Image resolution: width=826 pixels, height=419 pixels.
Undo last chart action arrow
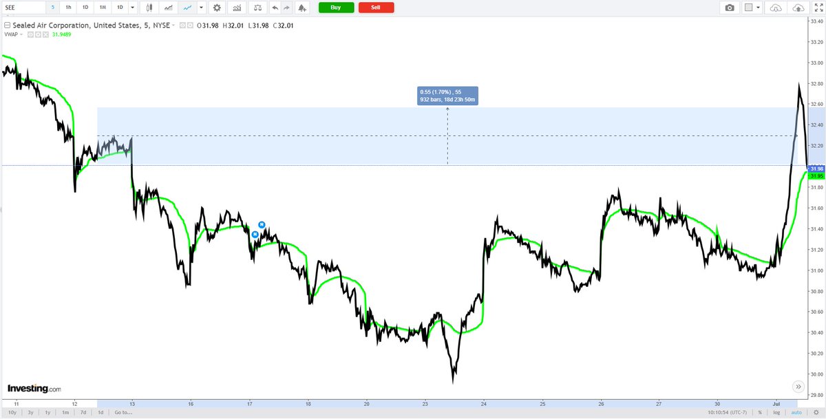click(275, 8)
